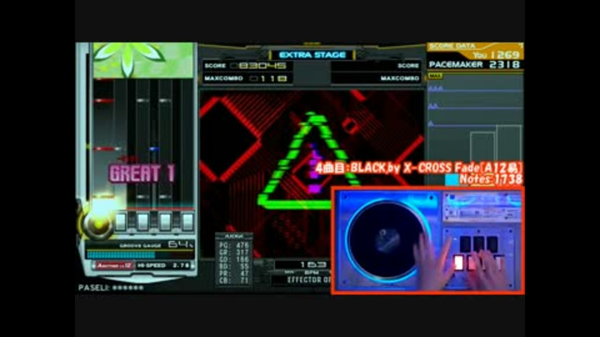Click the glowing yellow scratch turntable icon
600x337 pixels.
tap(99, 223)
